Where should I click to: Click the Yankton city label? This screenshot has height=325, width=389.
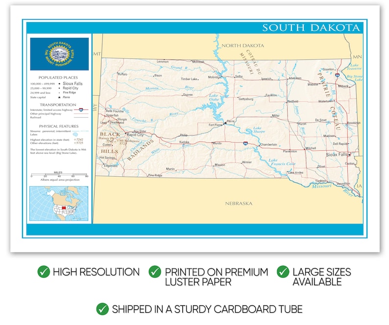[x=320, y=181]
